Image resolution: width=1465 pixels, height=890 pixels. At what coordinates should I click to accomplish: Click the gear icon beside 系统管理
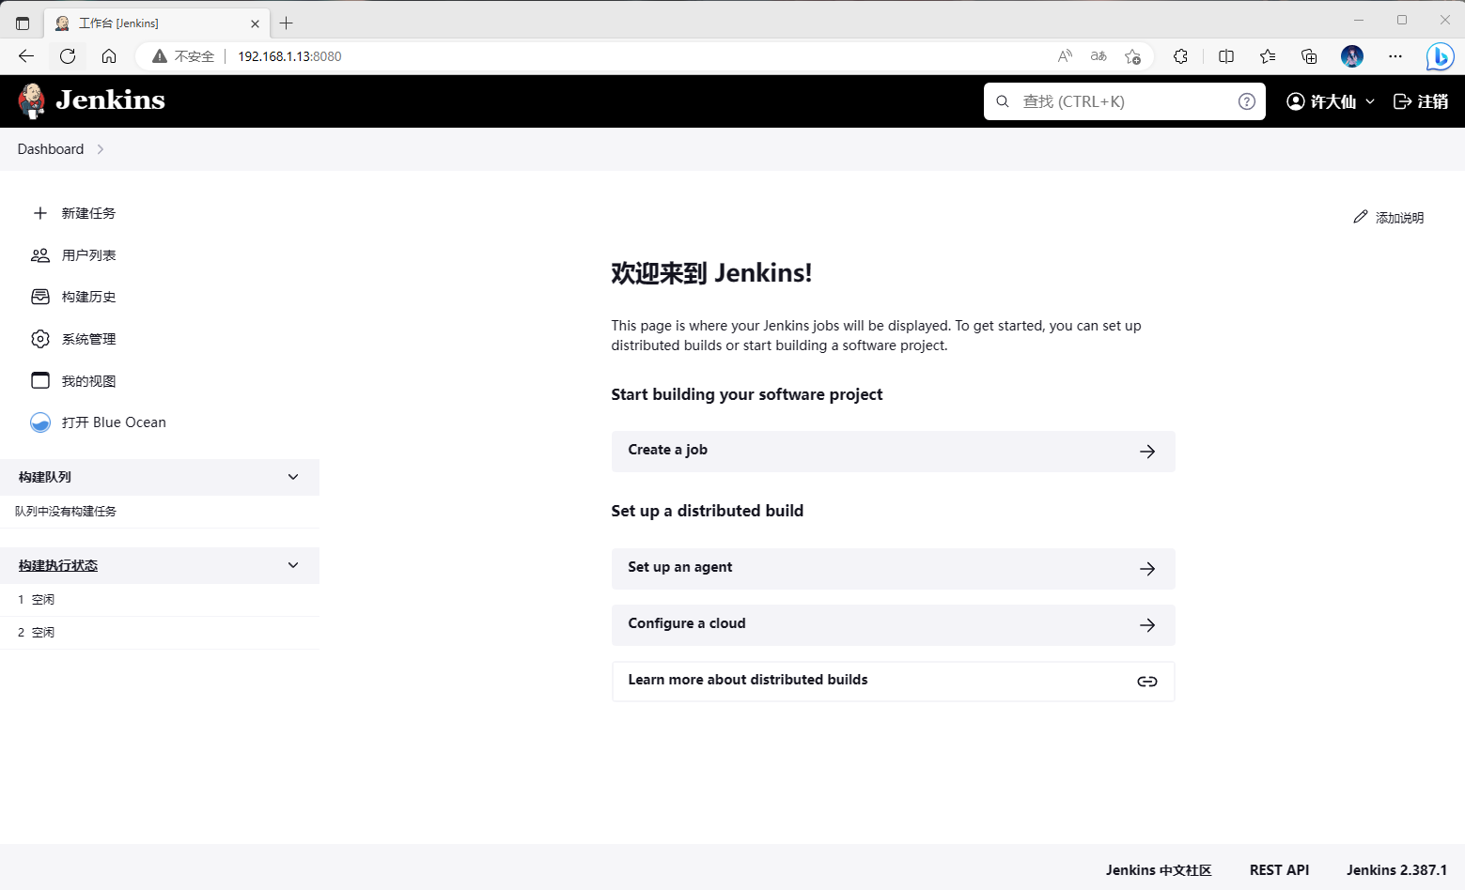[x=40, y=339]
